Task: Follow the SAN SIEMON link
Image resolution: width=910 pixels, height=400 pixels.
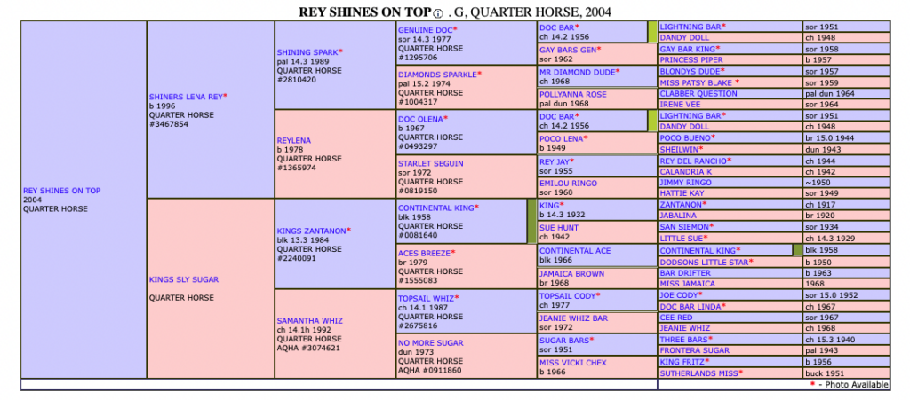Action: pos(683,226)
